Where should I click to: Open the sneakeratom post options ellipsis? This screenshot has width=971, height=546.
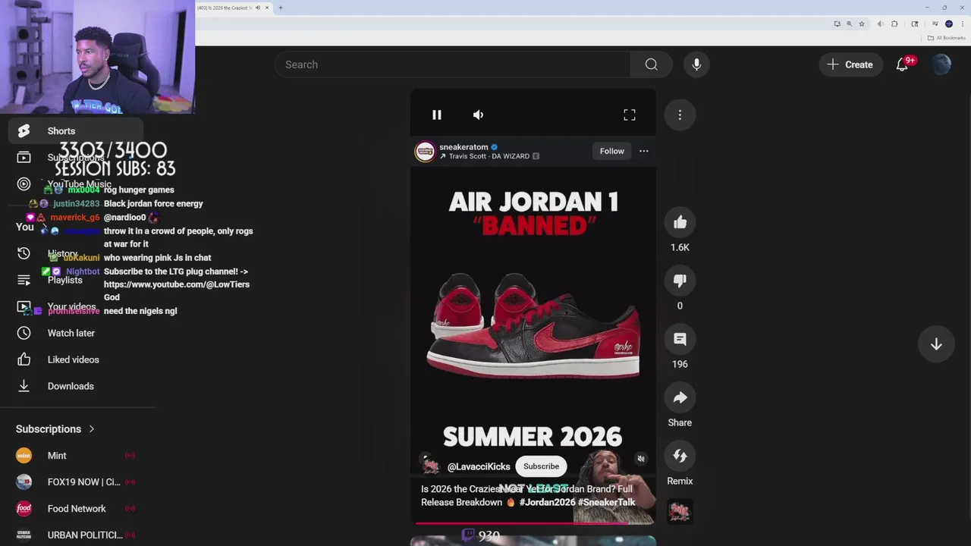pyautogui.click(x=643, y=151)
